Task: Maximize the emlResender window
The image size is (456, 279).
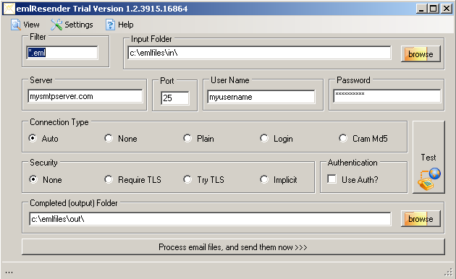Action: click(433, 9)
